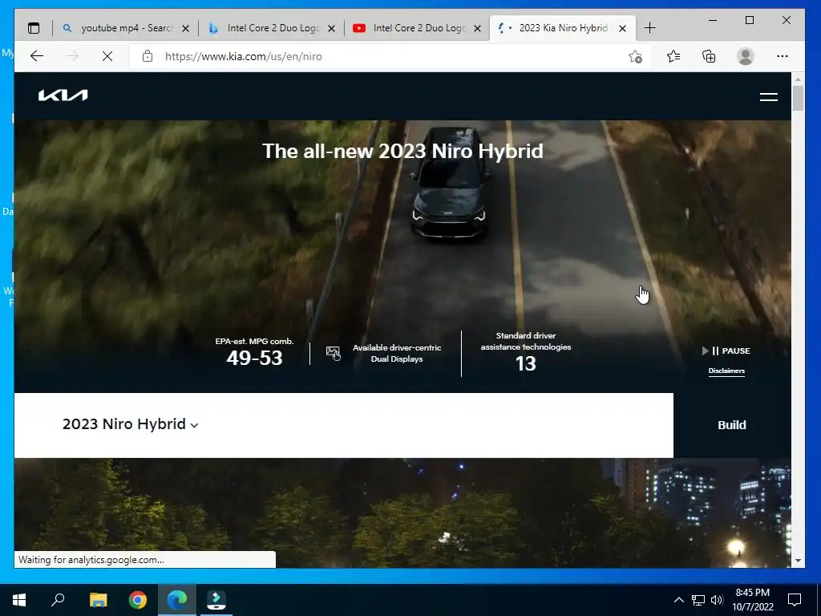Open Windows taskbar search
This screenshot has height=616, width=821.
pyautogui.click(x=58, y=600)
